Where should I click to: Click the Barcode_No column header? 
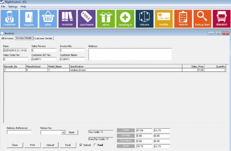pyautogui.click(x=14, y=66)
